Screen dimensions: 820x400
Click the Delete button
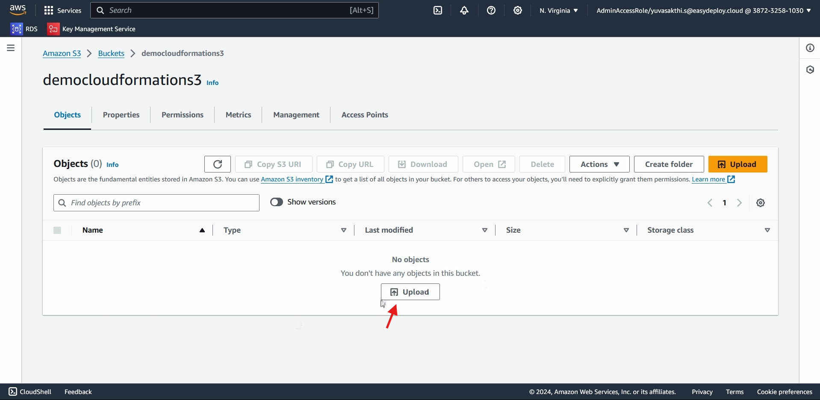[x=542, y=164]
